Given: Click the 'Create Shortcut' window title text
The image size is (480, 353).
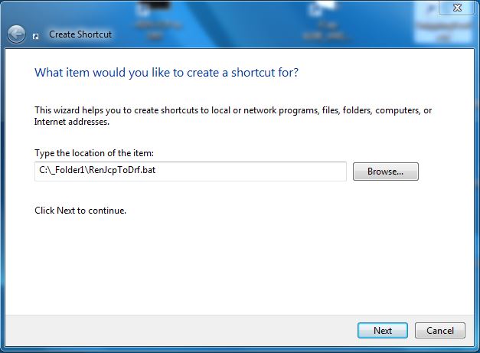Looking at the screenshot, I should 80,34.
